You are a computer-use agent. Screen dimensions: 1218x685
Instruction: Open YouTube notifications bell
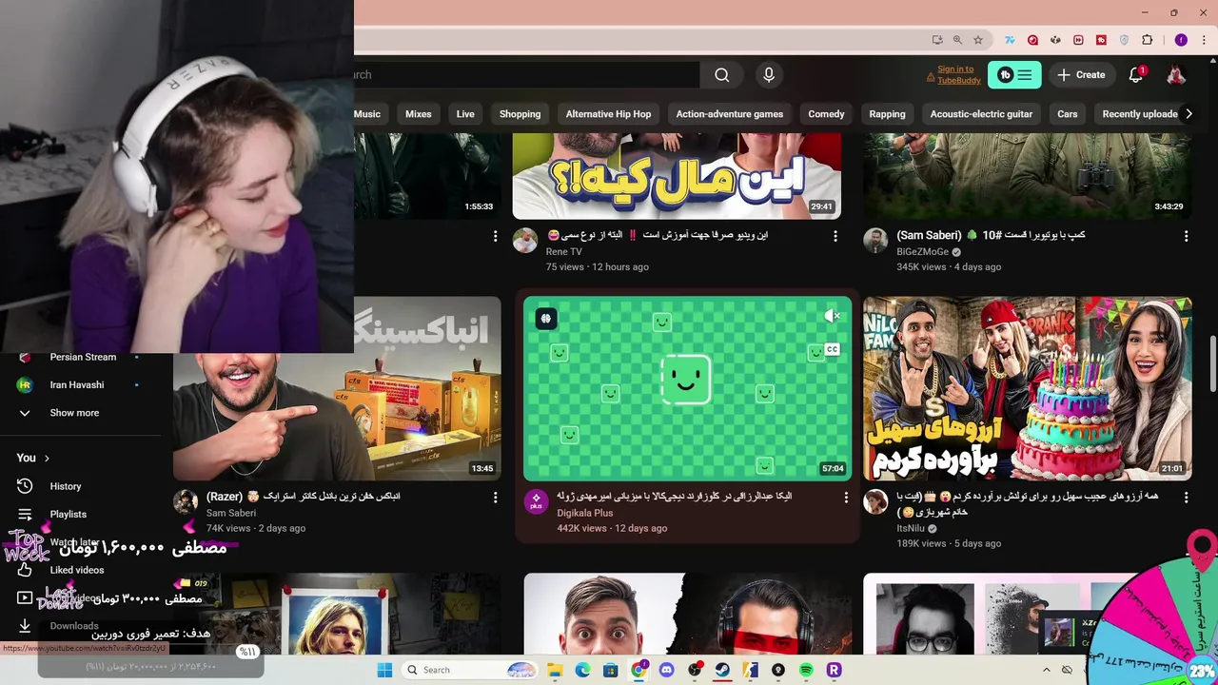click(1136, 75)
